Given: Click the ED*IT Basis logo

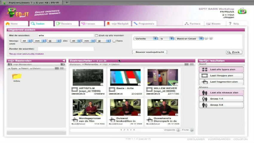Looking at the screenshot, I should (x=18, y=13).
